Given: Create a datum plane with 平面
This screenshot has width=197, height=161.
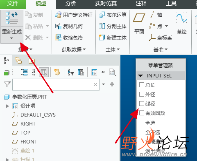Looking at the screenshot, I should (139, 24).
